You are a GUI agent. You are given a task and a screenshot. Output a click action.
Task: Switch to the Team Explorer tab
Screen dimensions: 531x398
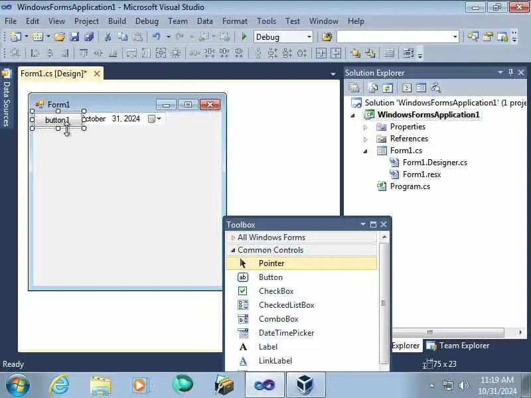click(457, 346)
